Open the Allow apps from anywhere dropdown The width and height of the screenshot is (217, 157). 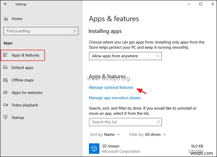coord(125,56)
